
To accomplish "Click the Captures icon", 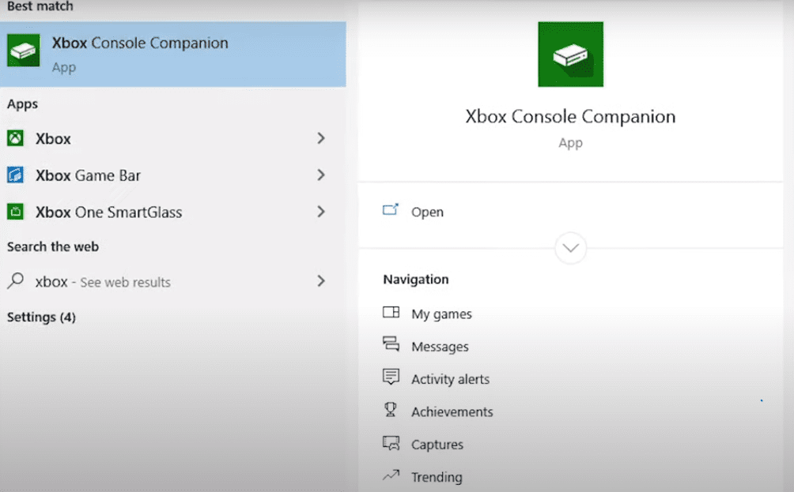I will 391,443.
